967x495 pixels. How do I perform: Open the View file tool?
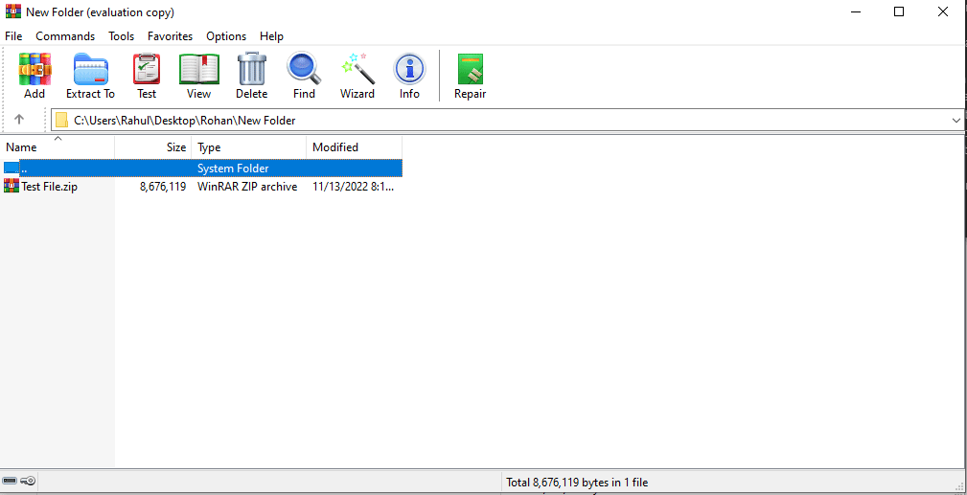pyautogui.click(x=198, y=76)
